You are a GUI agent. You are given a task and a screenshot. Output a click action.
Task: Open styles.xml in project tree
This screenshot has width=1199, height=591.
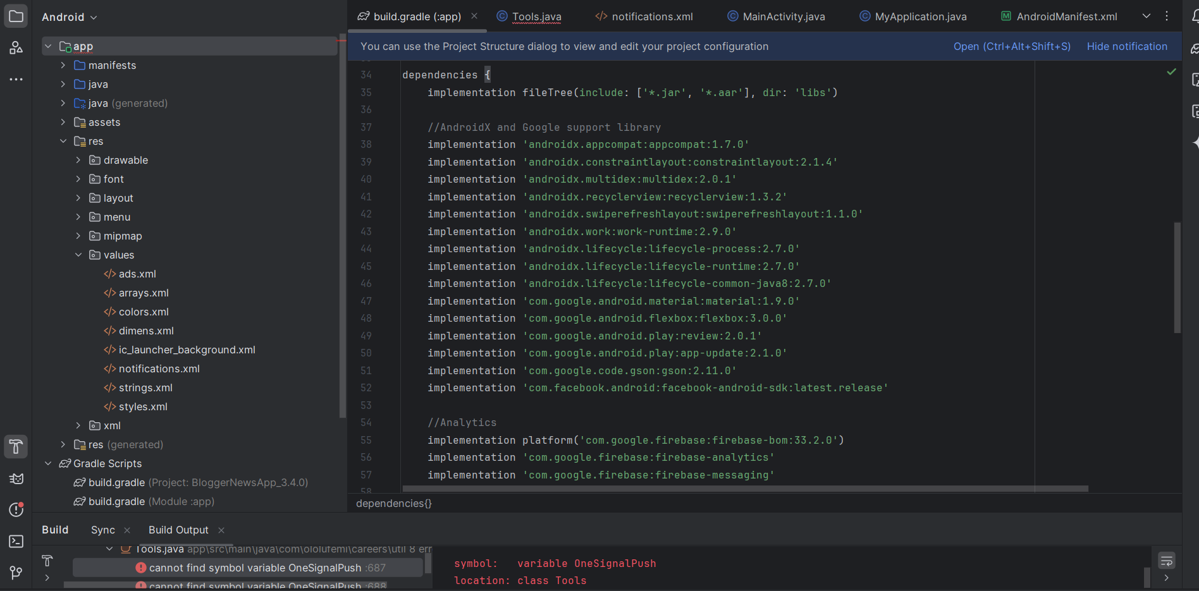pyautogui.click(x=135, y=406)
